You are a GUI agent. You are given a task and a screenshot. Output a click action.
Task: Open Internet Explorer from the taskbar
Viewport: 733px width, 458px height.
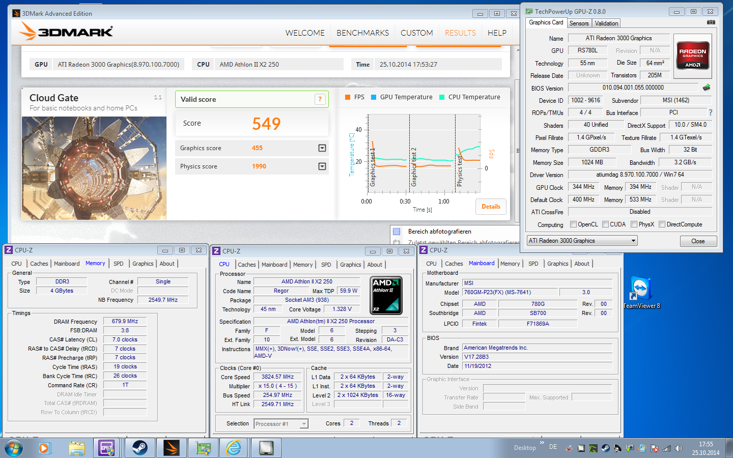(x=234, y=448)
